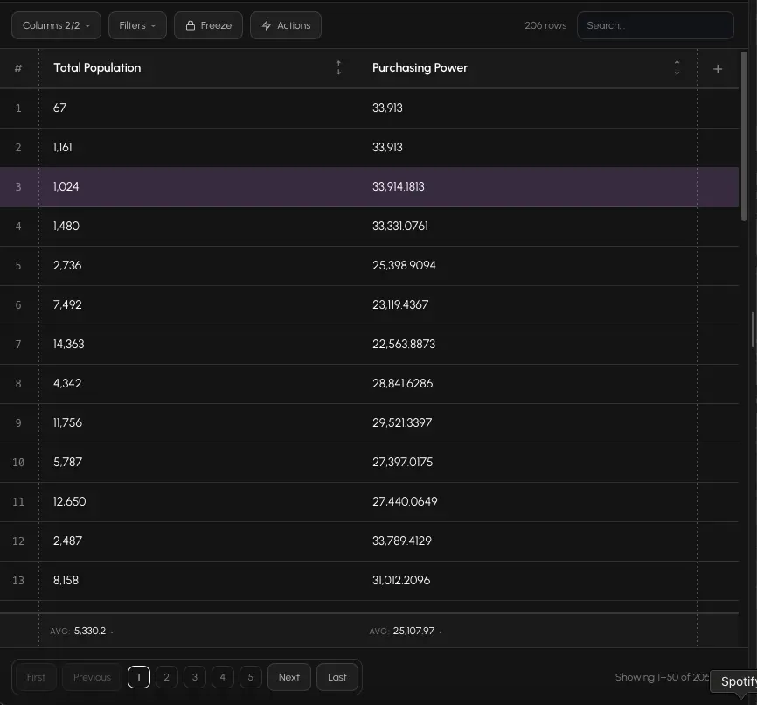The width and height of the screenshot is (757, 705).
Task: Open the Actions menu
Action: tap(285, 25)
